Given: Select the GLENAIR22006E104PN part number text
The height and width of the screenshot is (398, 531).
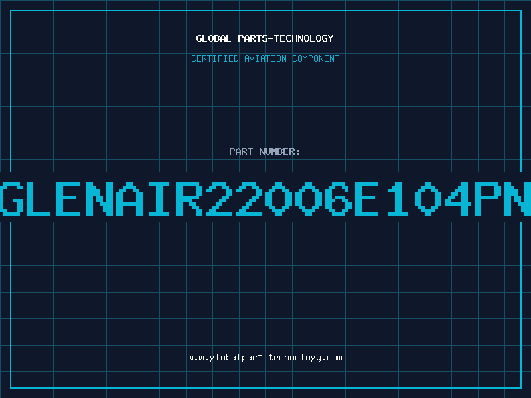Looking at the screenshot, I should click(x=265, y=198).
